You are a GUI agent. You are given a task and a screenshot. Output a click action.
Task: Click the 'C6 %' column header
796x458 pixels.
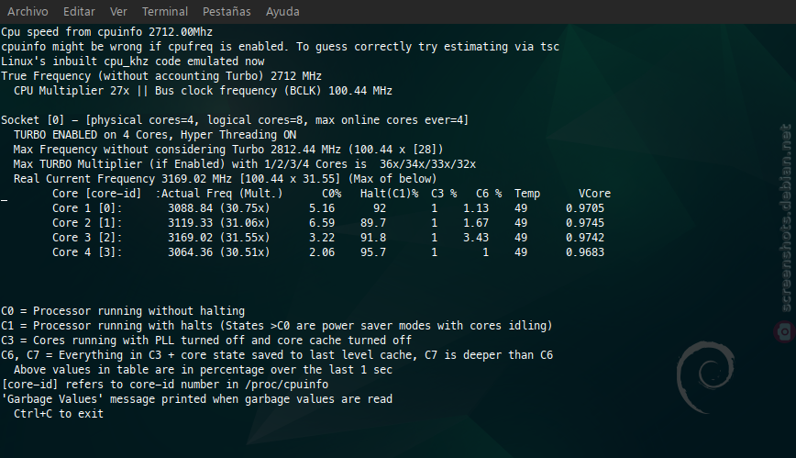[489, 194]
